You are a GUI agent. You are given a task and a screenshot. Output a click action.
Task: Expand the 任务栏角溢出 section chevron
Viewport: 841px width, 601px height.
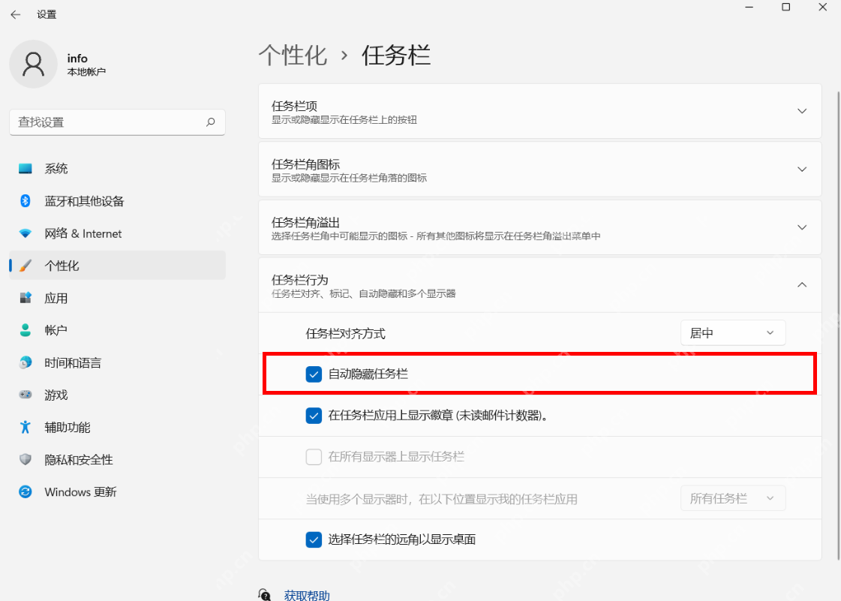802,227
